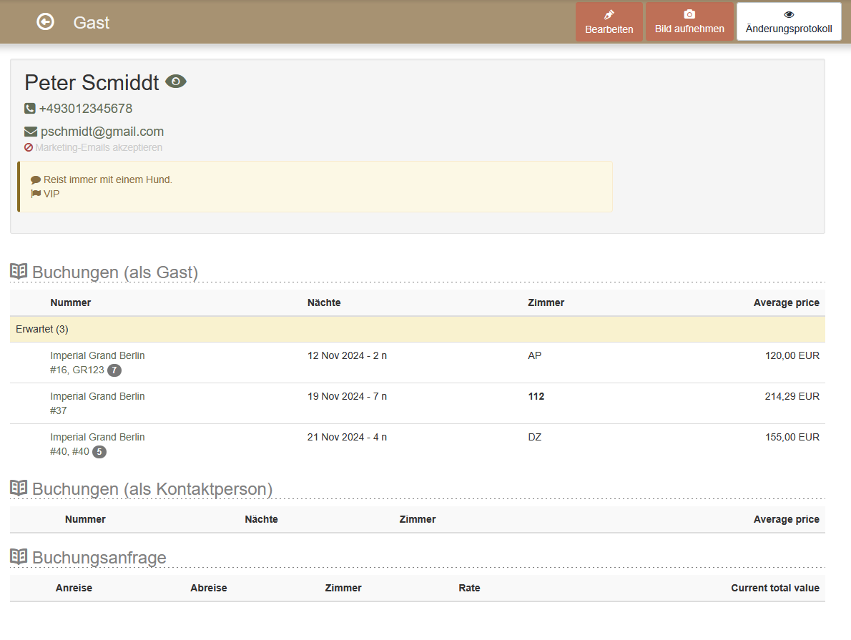The image size is (851, 640).
Task: Go back using the circled arrow icon
Action: click(46, 21)
